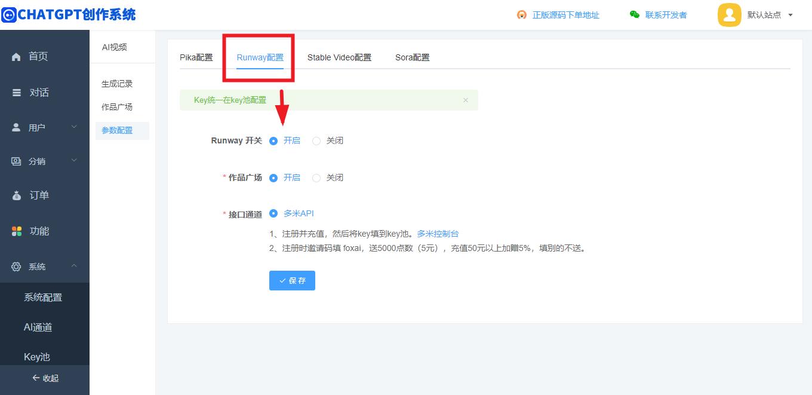Image resolution: width=812 pixels, height=395 pixels.
Task: Click the orange icon beside 正版源码下单地址
Action: 522,15
